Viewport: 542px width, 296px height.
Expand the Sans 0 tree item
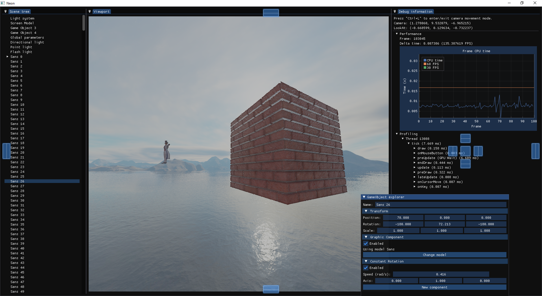[7, 57]
